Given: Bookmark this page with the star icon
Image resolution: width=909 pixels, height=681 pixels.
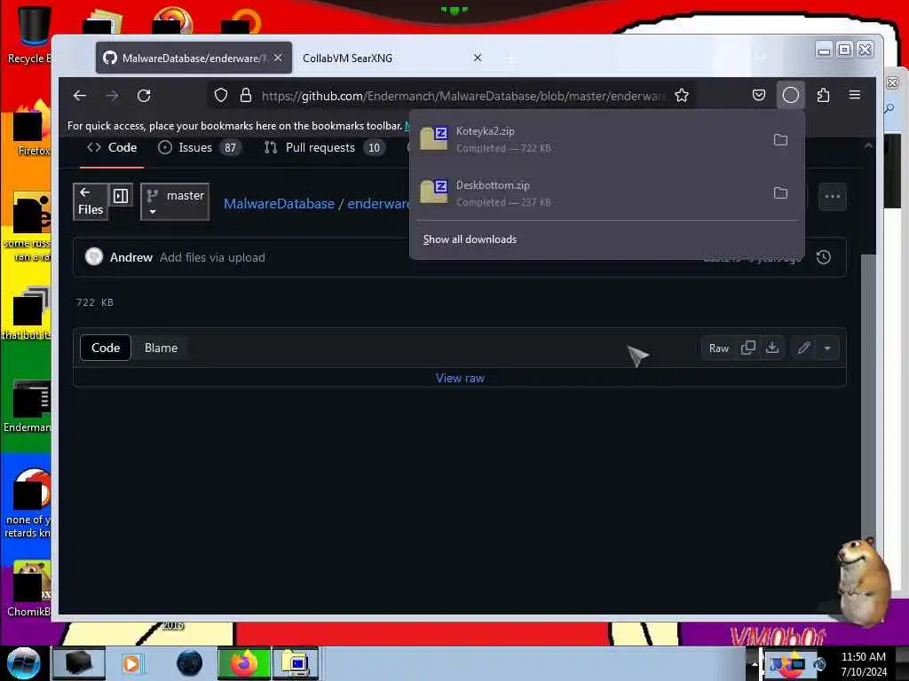Looking at the screenshot, I should click(x=682, y=96).
